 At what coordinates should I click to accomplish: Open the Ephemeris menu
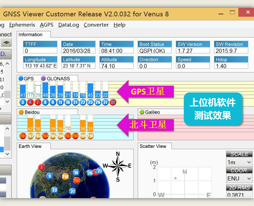click(x=22, y=25)
